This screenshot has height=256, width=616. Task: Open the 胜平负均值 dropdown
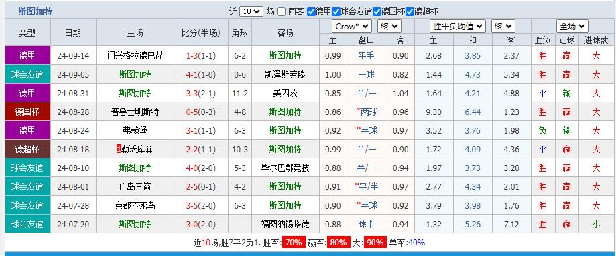pyautogui.click(x=458, y=27)
